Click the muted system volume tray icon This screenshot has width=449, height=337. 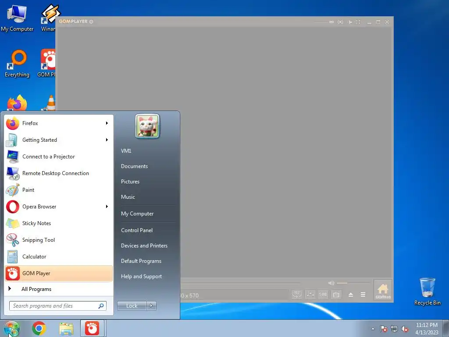tap(405, 329)
